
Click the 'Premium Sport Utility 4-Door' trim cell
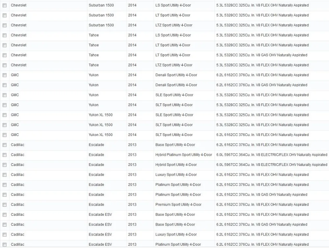pyautogui.click(x=178, y=205)
